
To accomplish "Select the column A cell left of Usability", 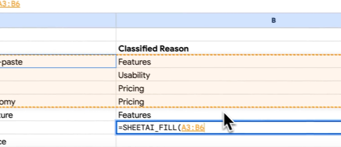I will point(58,75).
